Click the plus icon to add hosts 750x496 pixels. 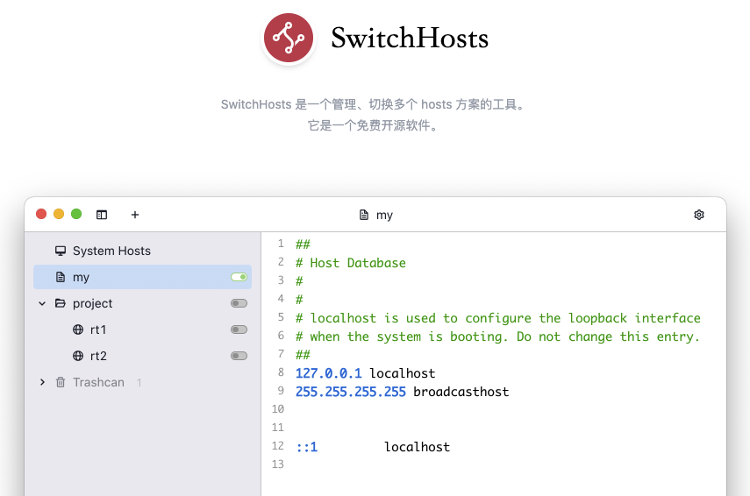[135, 215]
